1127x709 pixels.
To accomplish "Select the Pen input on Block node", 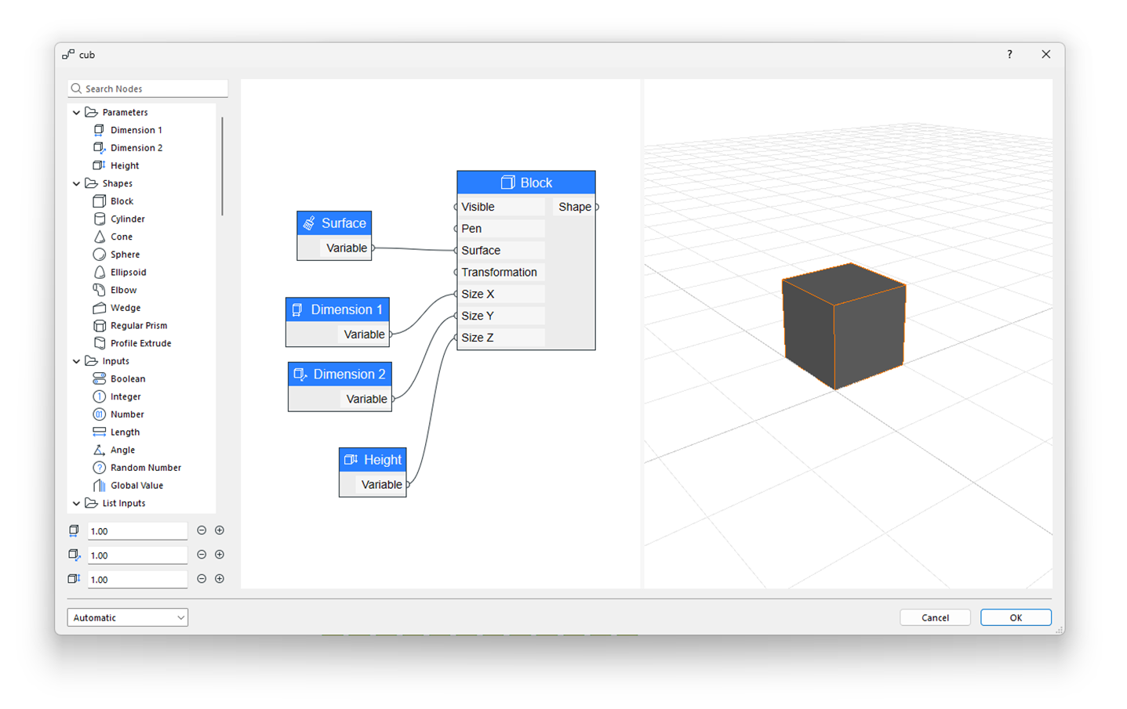I will click(x=500, y=229).
